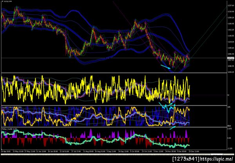The height and width of the screenshot is (163, 235).
Task: Click the 26 Aug 01:00 time label
Action: [x=99, y=152]
